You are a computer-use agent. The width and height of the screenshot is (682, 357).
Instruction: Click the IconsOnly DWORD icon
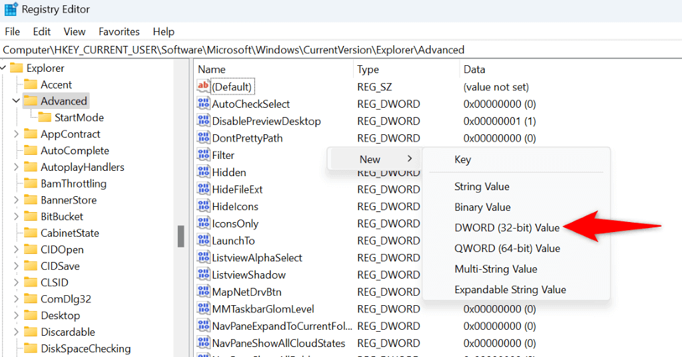203,223
